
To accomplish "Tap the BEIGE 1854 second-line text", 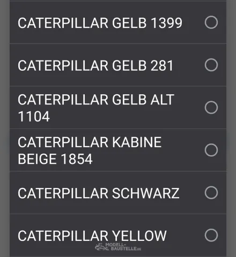I will tap(55, 159).
